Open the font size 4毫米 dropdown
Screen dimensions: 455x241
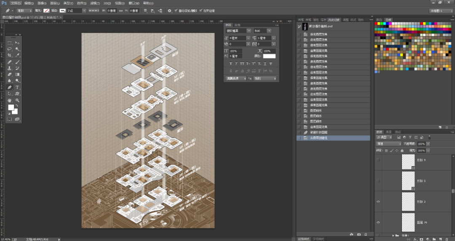[x=249, y=38]
